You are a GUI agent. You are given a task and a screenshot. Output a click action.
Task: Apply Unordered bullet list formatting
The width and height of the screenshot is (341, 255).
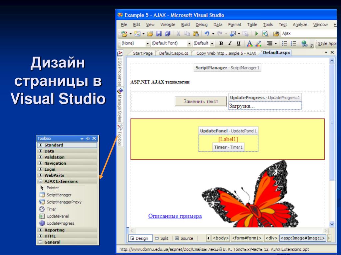[284, 43]
